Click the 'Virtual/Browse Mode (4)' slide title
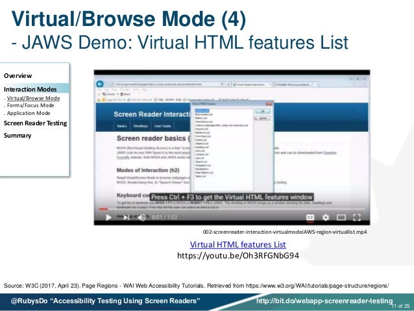 click(x=128, y=19)
